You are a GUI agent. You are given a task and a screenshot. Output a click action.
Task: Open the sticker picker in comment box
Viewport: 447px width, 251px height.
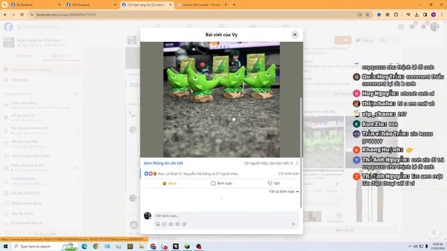coord(184,225)
